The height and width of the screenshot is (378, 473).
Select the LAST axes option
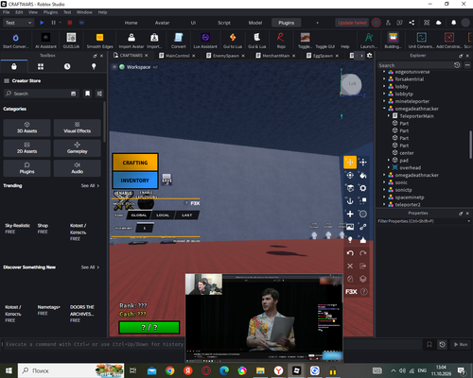(186, 215)
